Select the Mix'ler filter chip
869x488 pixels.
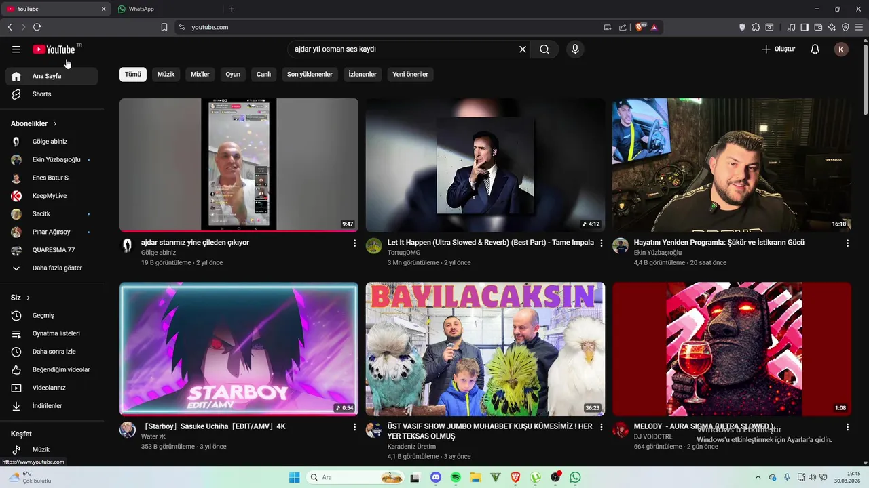[200, 74]
